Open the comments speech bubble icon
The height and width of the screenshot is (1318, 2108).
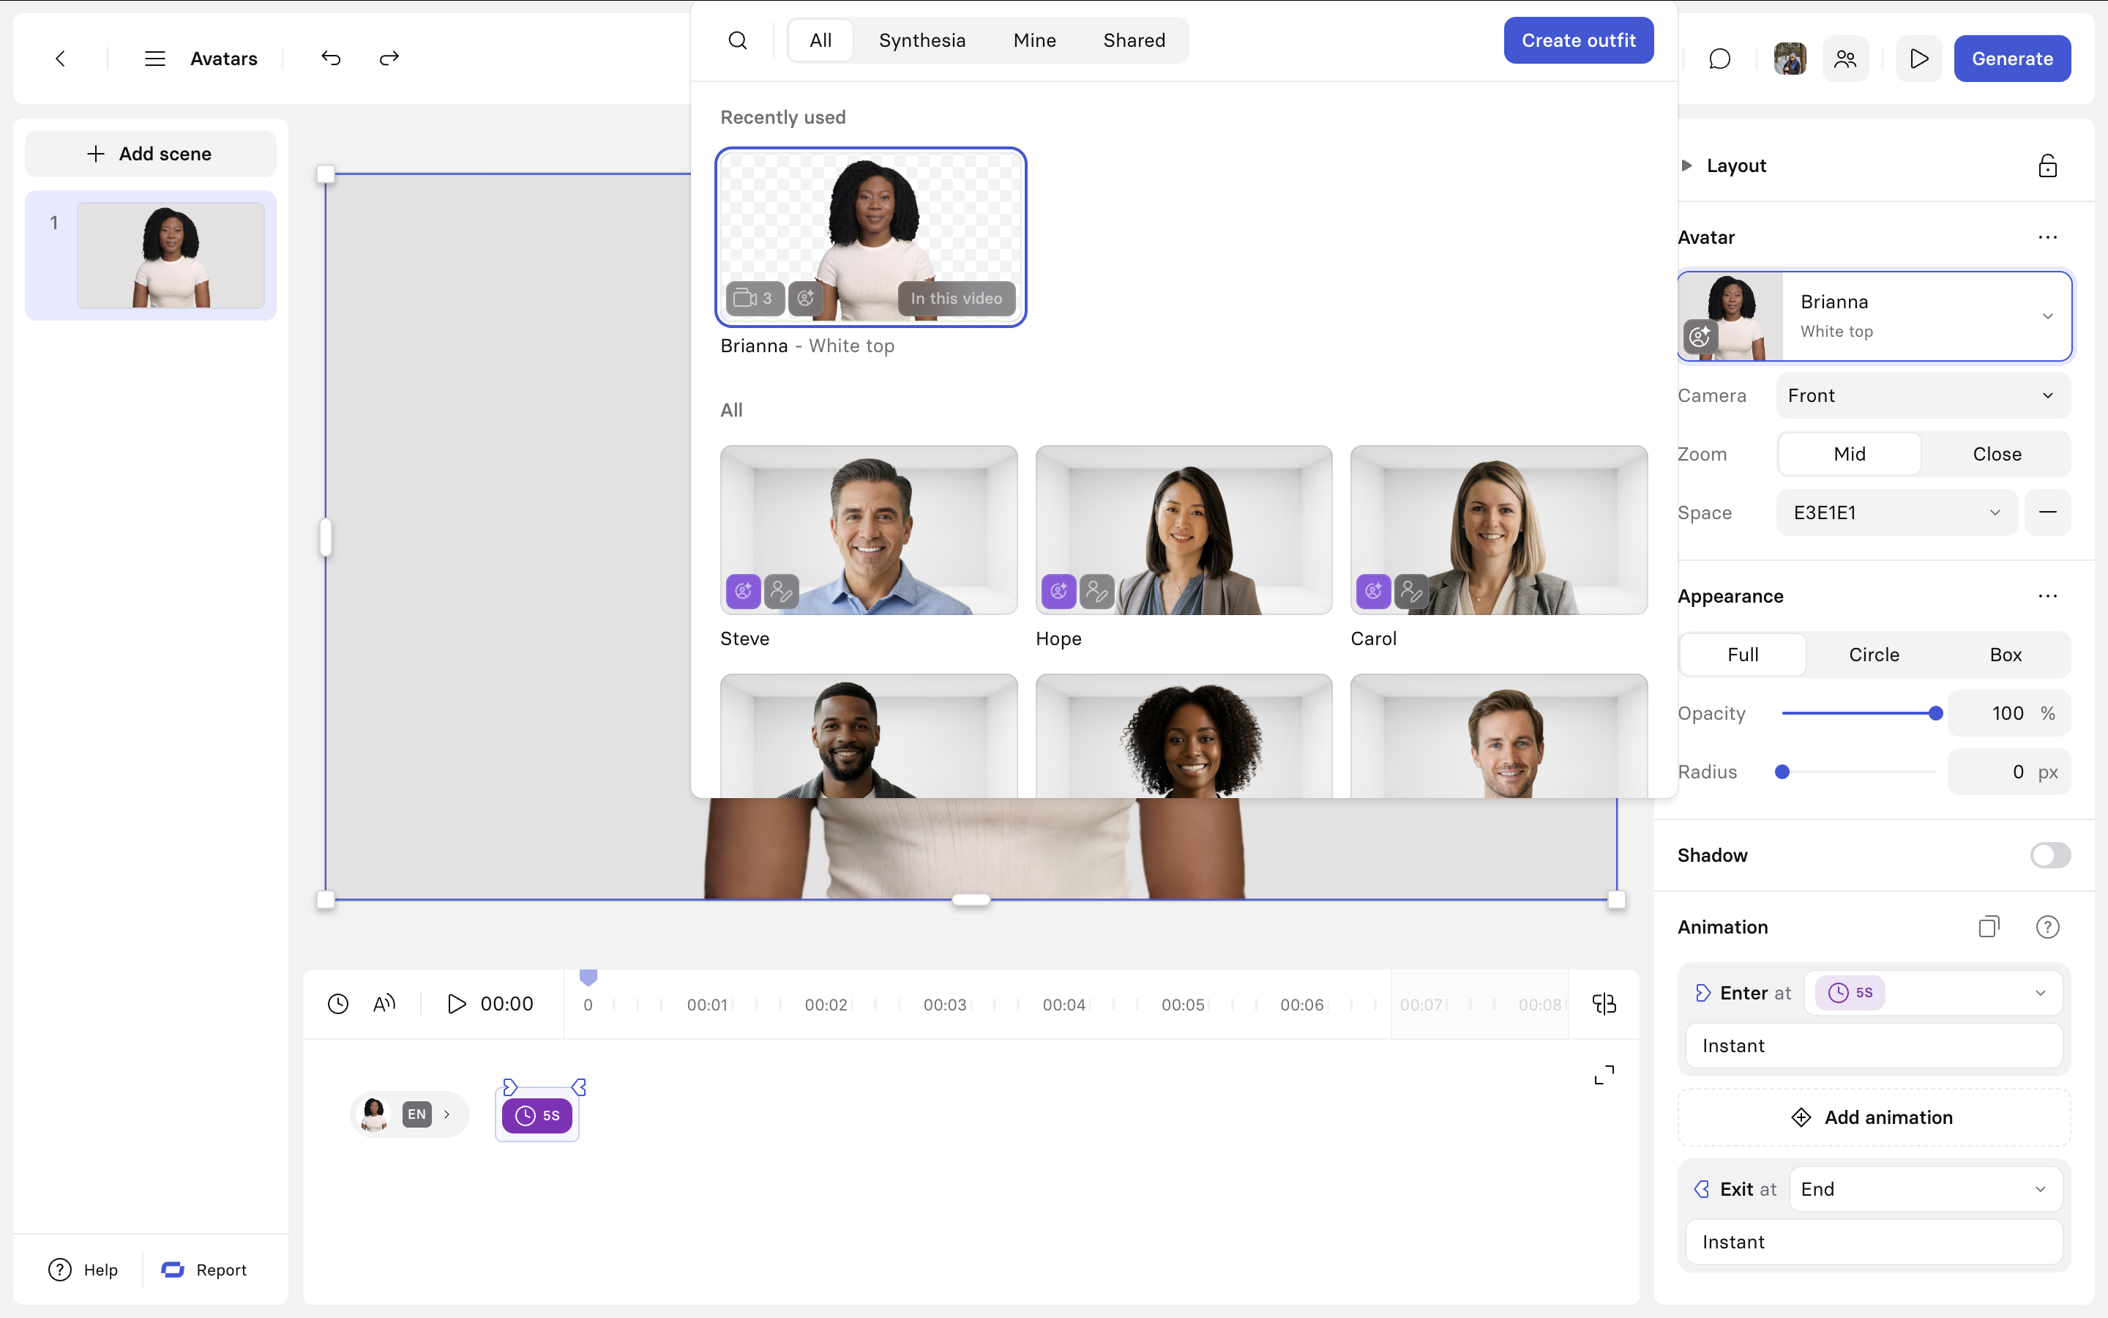[x=1719, y=59]
